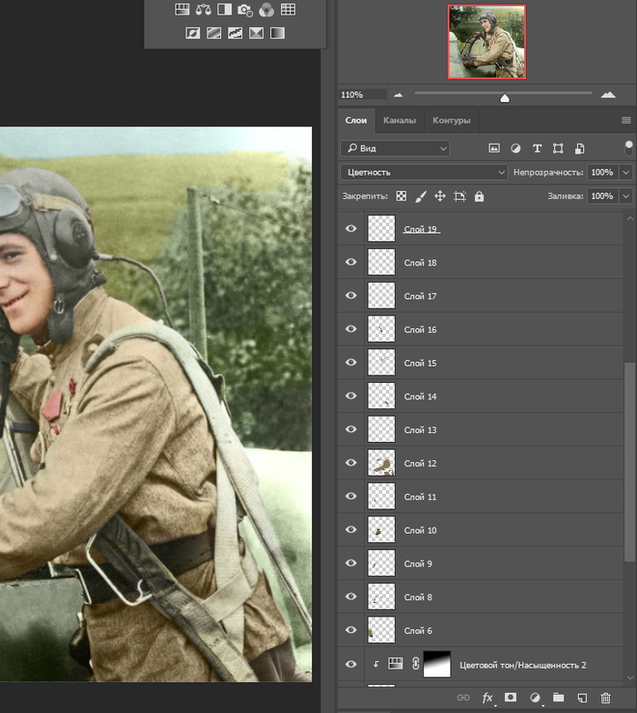637x713 pixels.
Task: Create a new layer group
Action: 559,698
